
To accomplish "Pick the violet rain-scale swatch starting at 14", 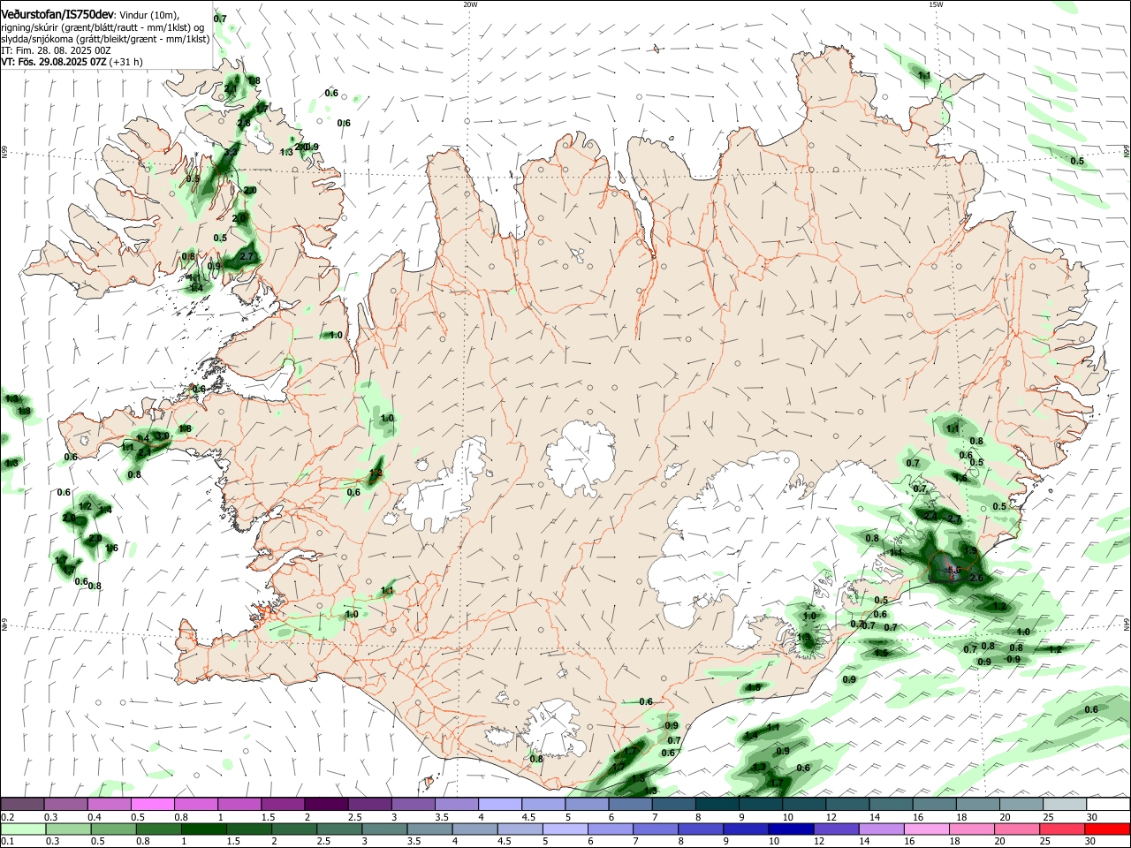I will coord(882,829).
